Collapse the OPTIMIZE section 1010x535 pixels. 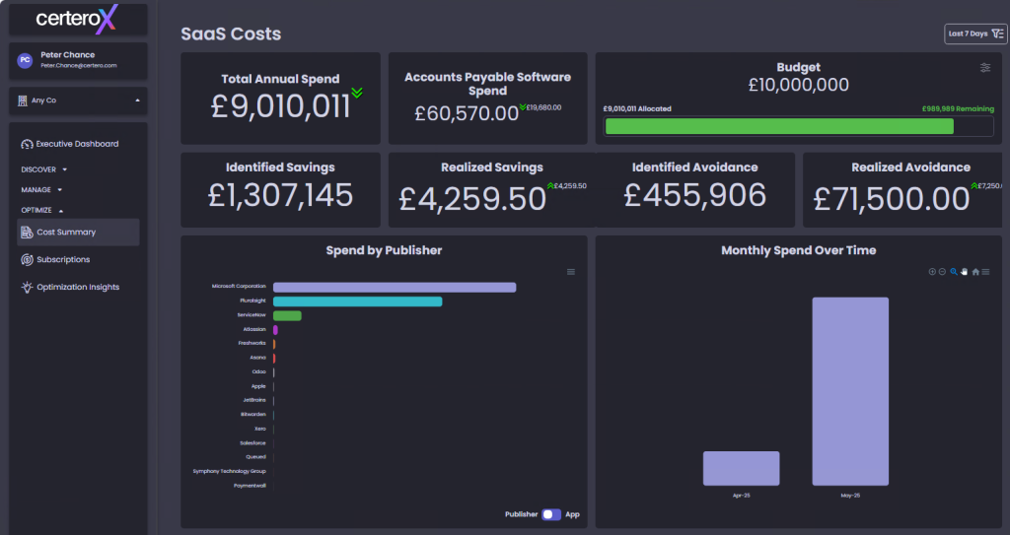[x=42, y=211]
